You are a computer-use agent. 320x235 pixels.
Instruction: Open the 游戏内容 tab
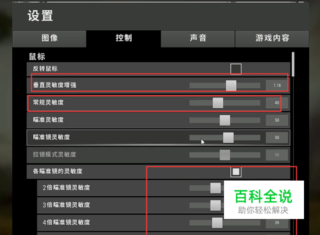pyautogui.click(x=272, y=38)
